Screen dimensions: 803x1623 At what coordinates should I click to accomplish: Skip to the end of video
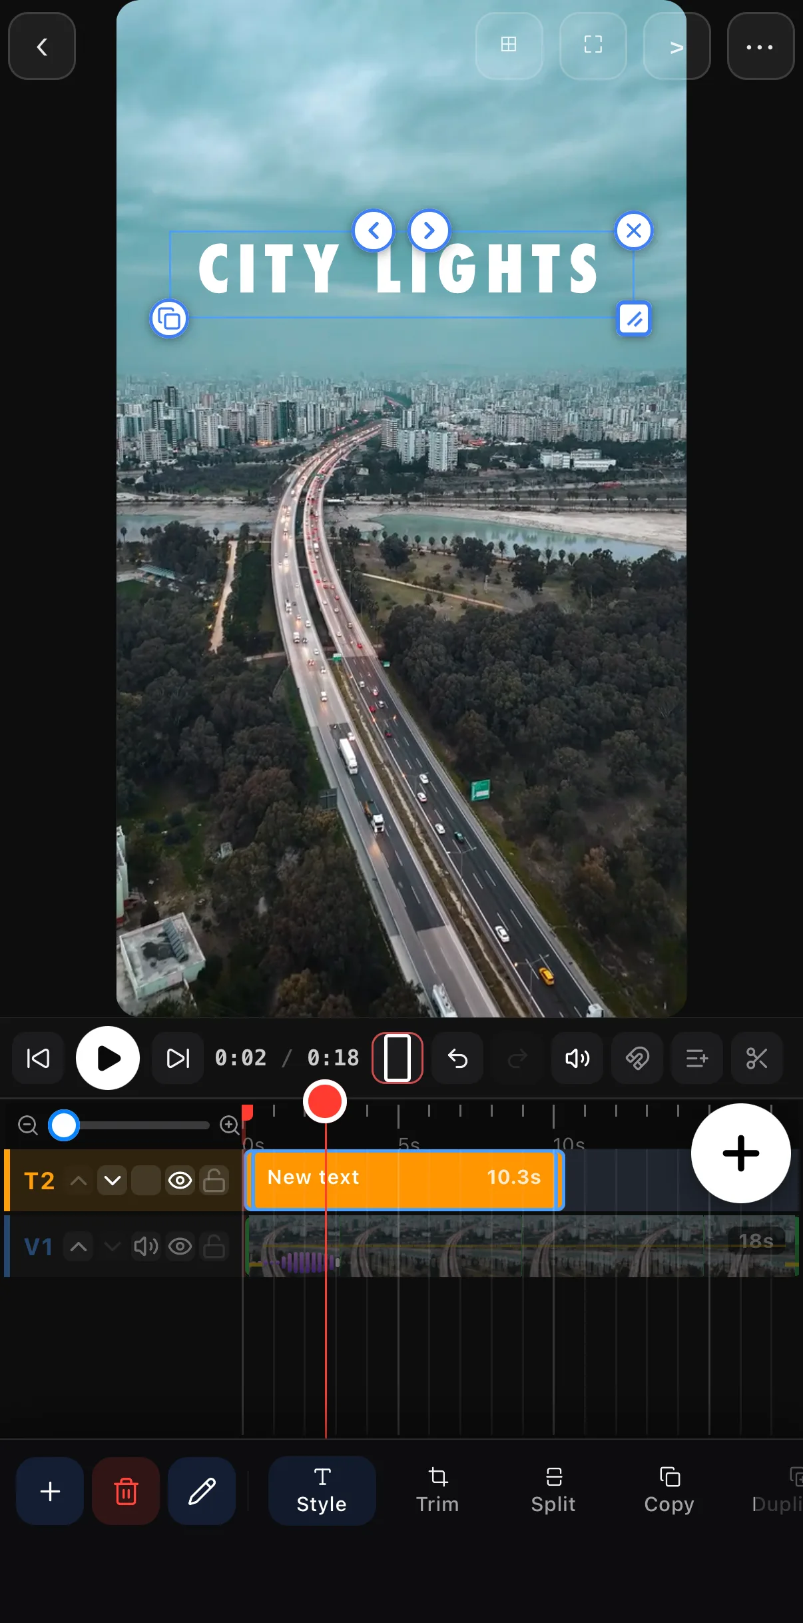(x=178, y=1058)
